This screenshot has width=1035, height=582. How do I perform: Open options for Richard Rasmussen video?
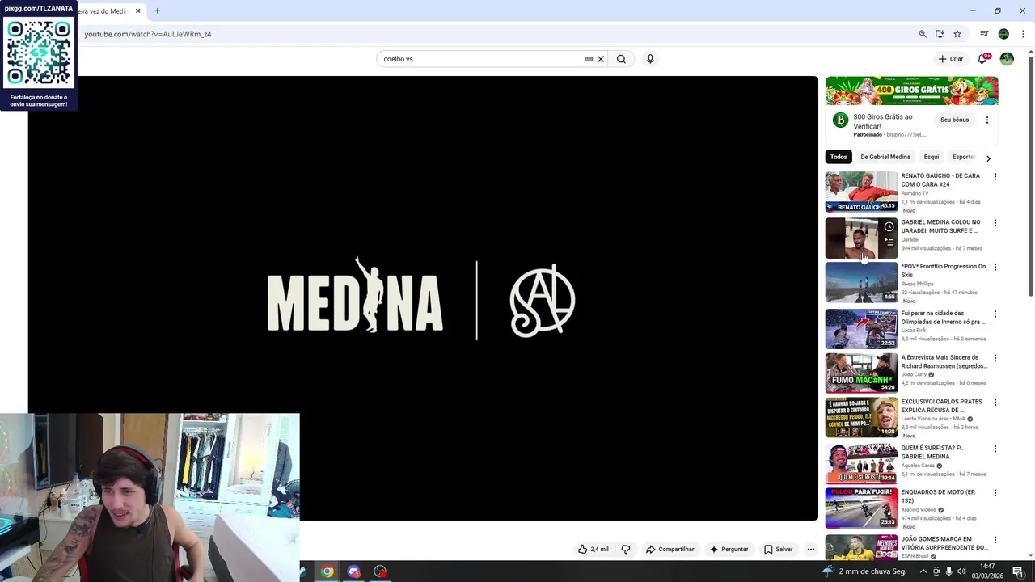995,358
